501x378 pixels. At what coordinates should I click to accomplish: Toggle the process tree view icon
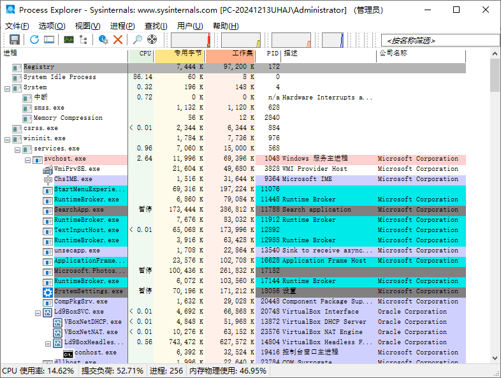(x=83, y=40)
